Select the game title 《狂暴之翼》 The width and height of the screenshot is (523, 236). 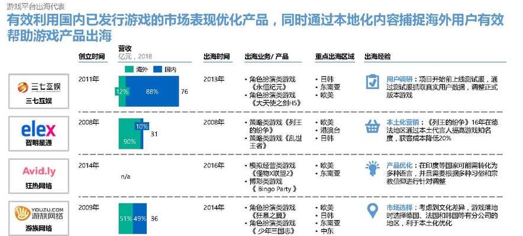[x=268, y=216]
